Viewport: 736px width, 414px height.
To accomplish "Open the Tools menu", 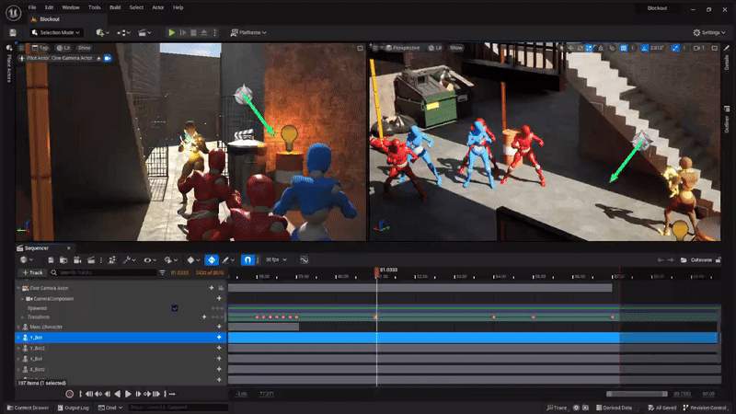I will (x=95, y=6).
